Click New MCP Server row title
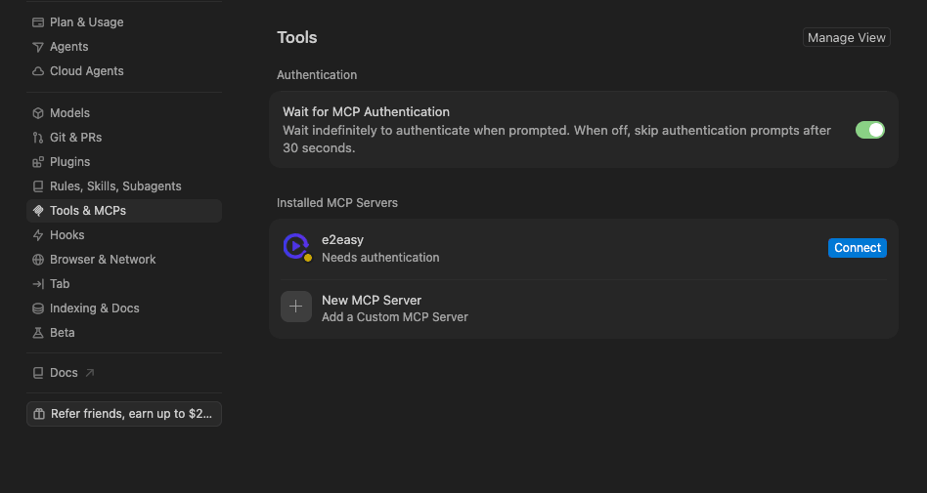Screen dimensions: 927x493 (x=372, y=300)
